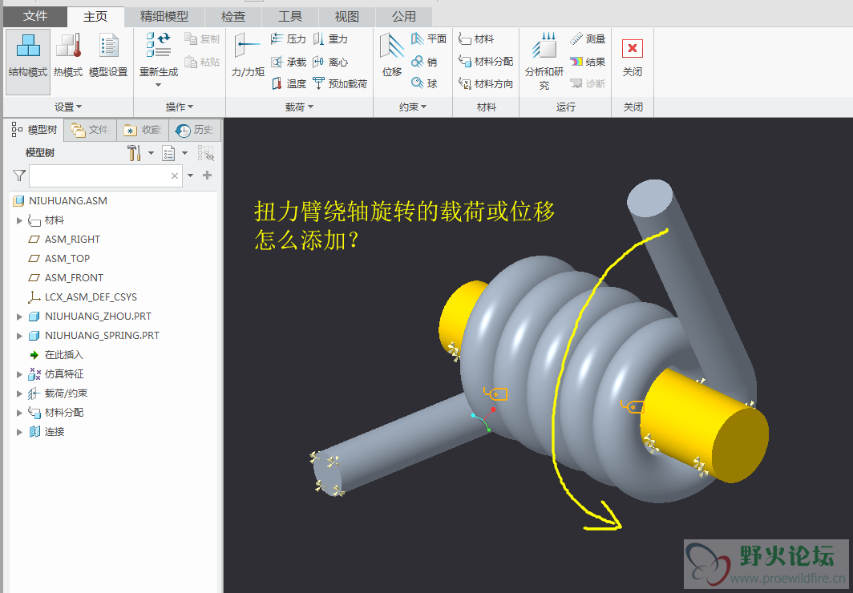Add a 力/力矩 force/moment load
The height and width of the screenshot is (593, 853).
(248, 55)
